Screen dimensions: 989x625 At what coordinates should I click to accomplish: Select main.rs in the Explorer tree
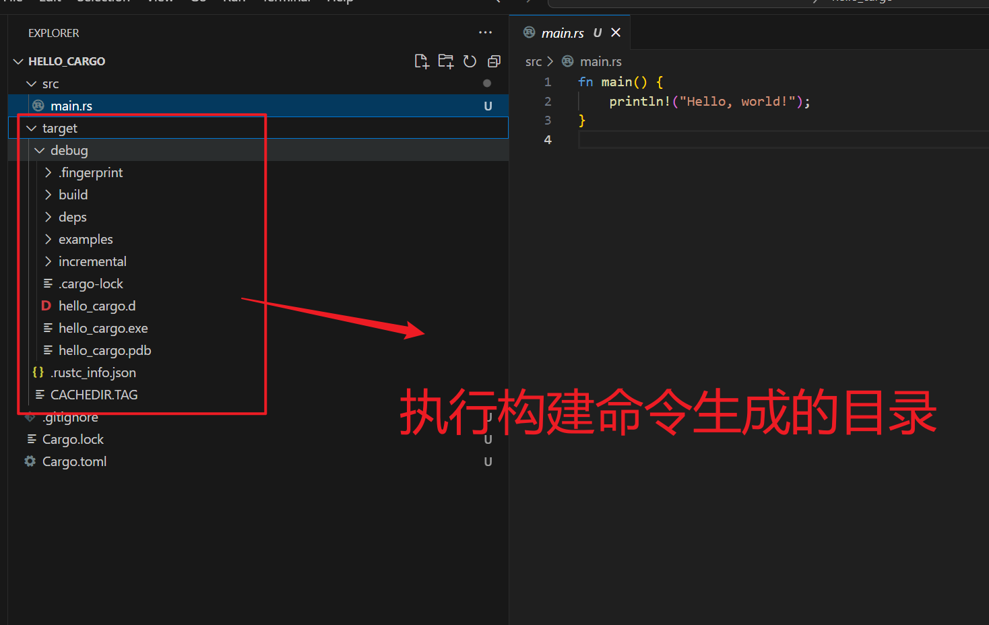[x=71, y=106]
